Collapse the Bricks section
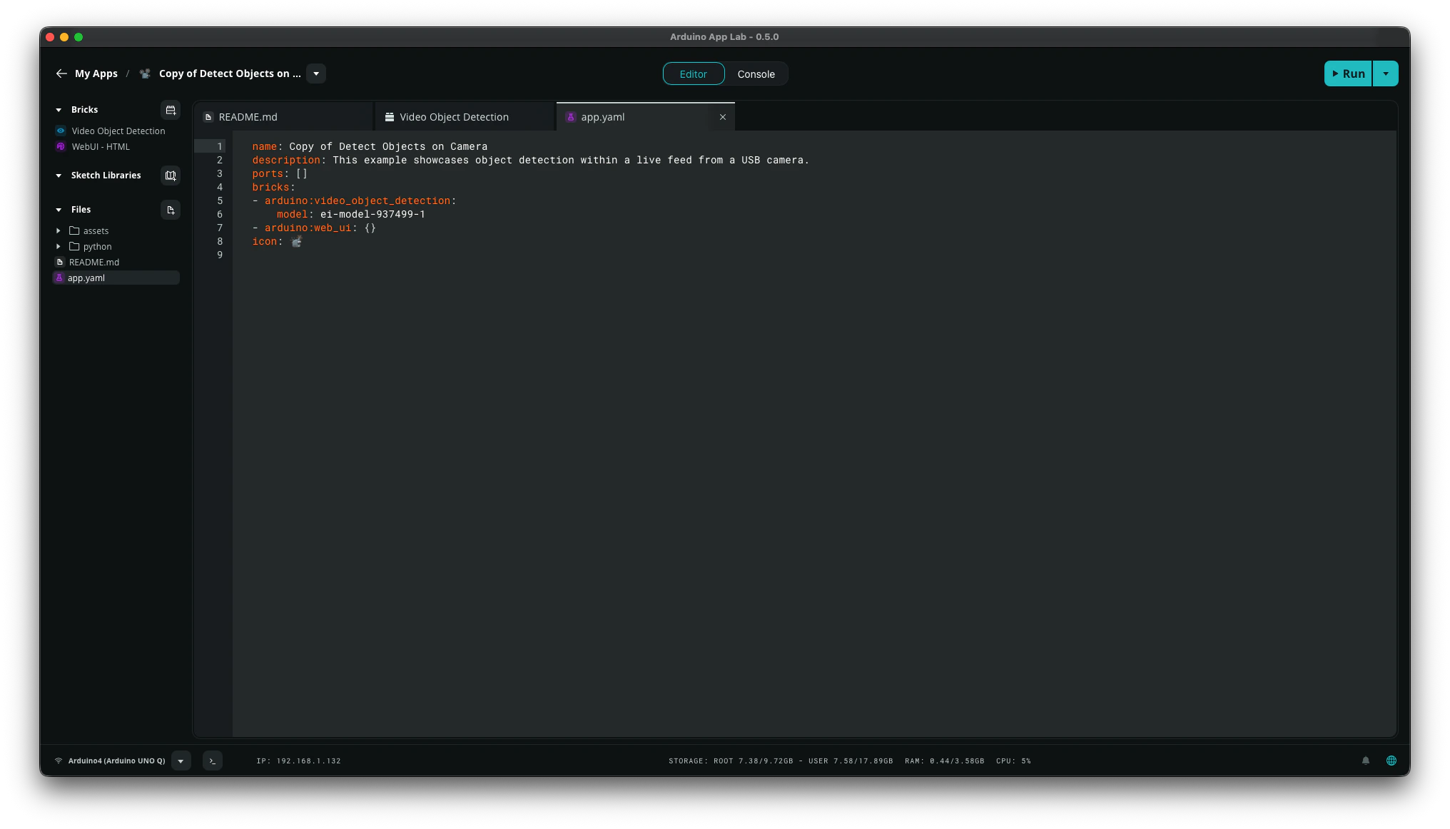 click(x=59, y=110)
